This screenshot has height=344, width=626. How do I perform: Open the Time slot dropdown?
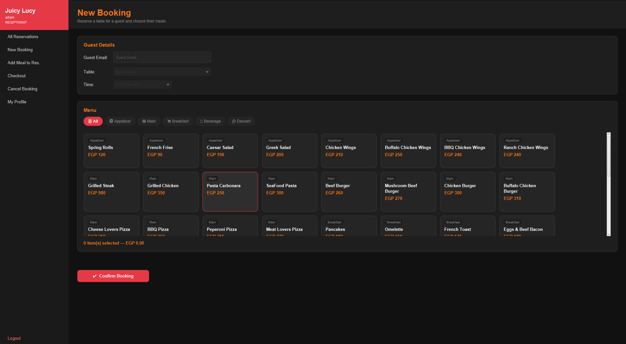(142, 84)
